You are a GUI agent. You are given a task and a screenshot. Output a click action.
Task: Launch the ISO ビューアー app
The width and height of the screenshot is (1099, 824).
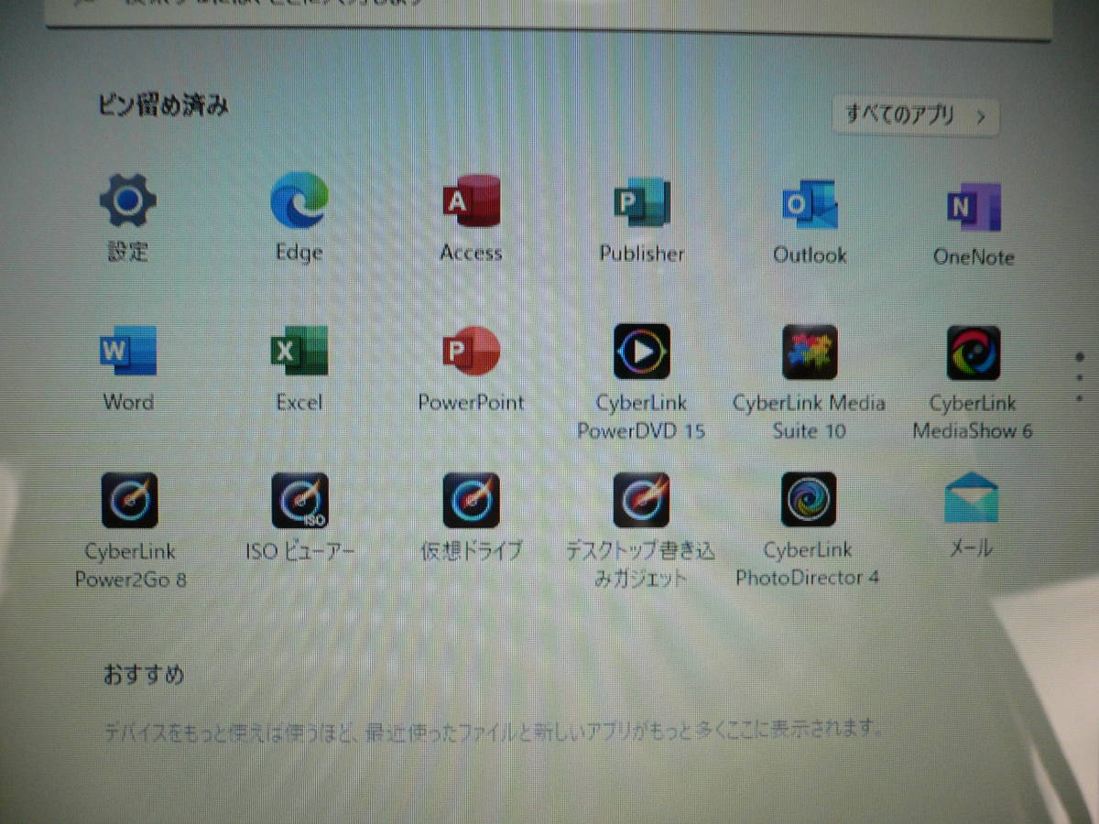click(x=299, y=500)
